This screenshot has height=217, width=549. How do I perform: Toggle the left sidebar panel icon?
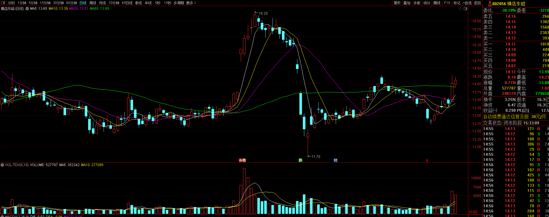[3, 3]
